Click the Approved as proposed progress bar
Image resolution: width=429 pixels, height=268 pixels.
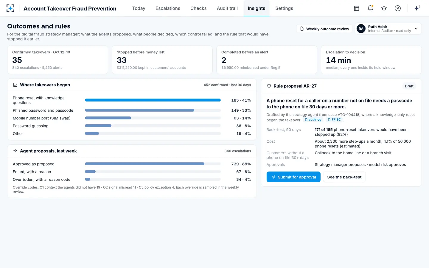click(x=153, y=164)
